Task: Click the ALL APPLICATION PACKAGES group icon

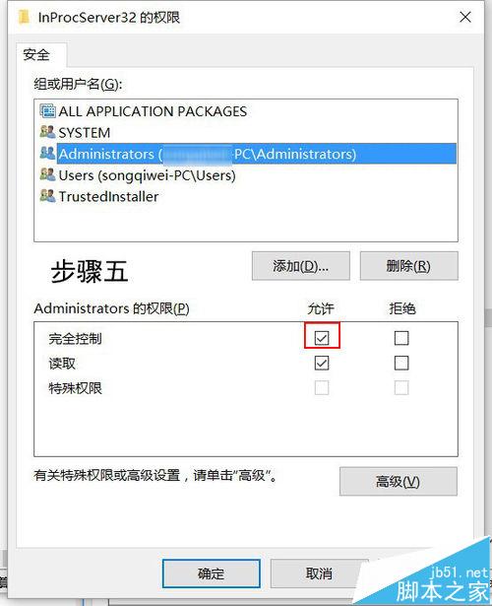Action: click(47, 111)
